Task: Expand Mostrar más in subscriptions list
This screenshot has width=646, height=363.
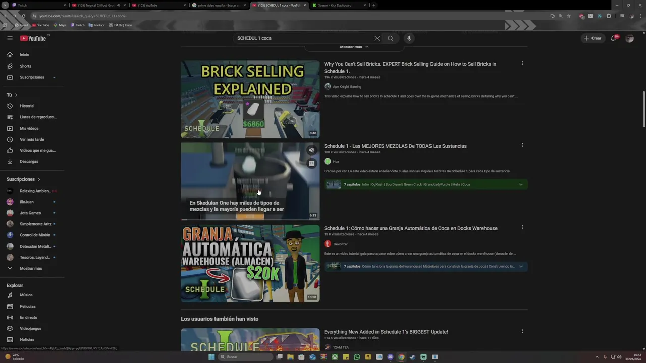Action: tap(31, 269)
